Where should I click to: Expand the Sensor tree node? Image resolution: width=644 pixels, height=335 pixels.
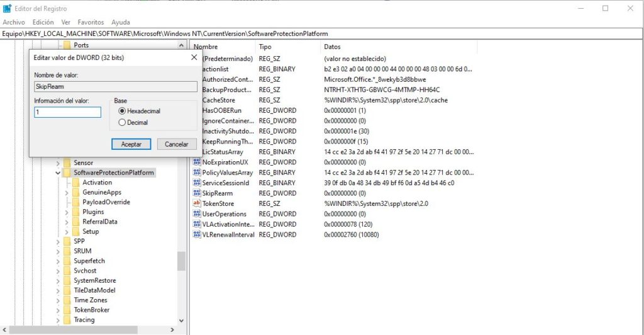(57, 163)
